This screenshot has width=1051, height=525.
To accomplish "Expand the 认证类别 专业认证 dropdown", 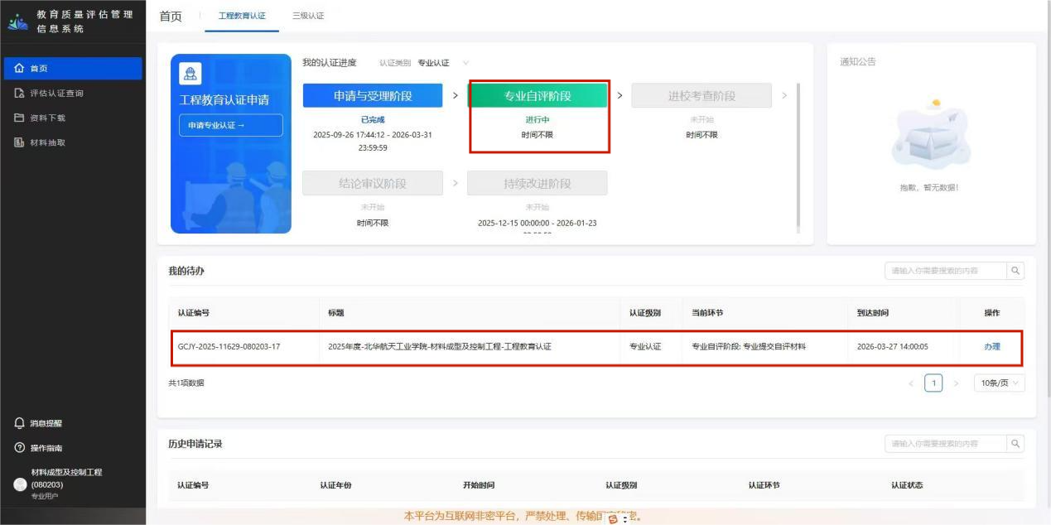I will [465, 63].
